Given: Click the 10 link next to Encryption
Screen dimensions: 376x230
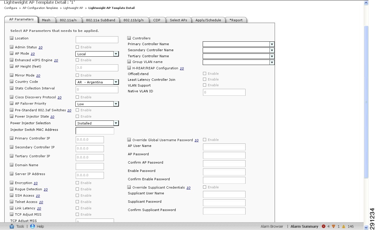Looking at the screenshot, I should pyautogui.click(x=35, y=183).
